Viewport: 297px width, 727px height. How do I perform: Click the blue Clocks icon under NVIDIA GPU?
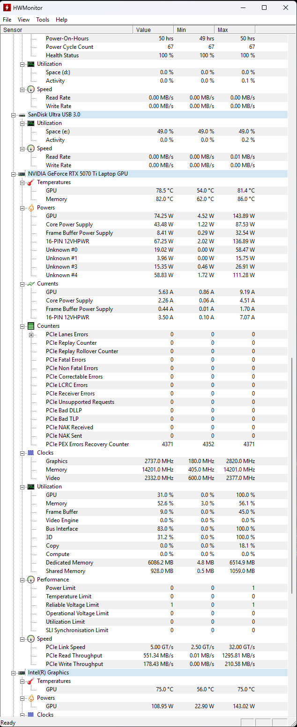[31, 453]
